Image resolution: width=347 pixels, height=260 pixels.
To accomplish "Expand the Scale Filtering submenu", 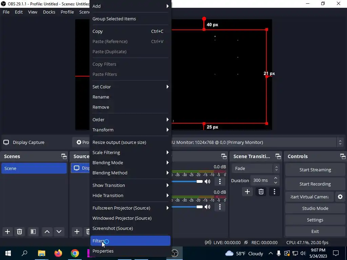I will 130,153.
